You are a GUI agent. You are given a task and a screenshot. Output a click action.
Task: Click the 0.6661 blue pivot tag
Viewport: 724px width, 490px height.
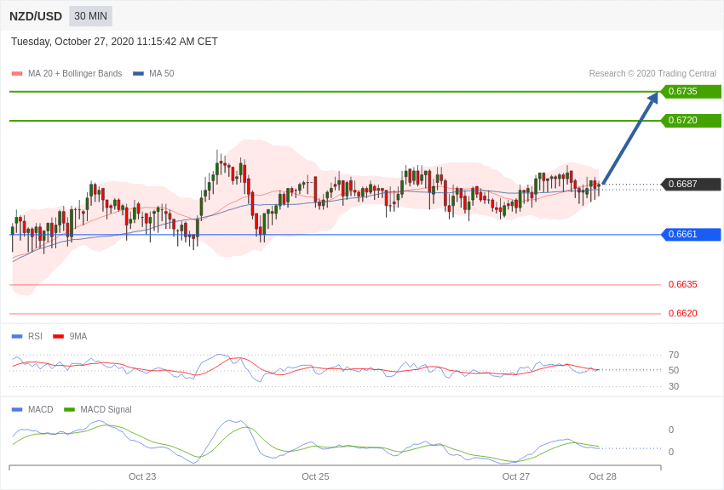click(690, 234)
